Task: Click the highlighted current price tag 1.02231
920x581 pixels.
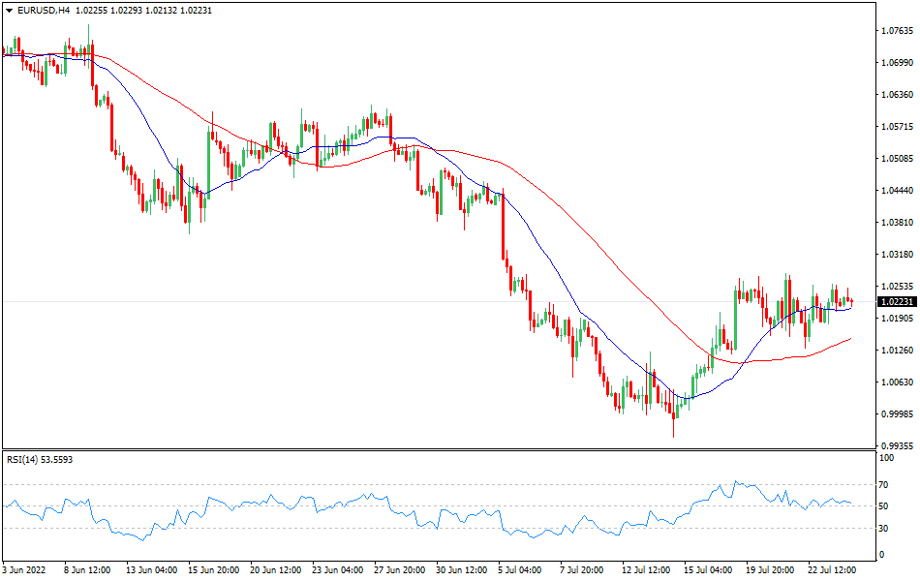Action: point(896,302)
